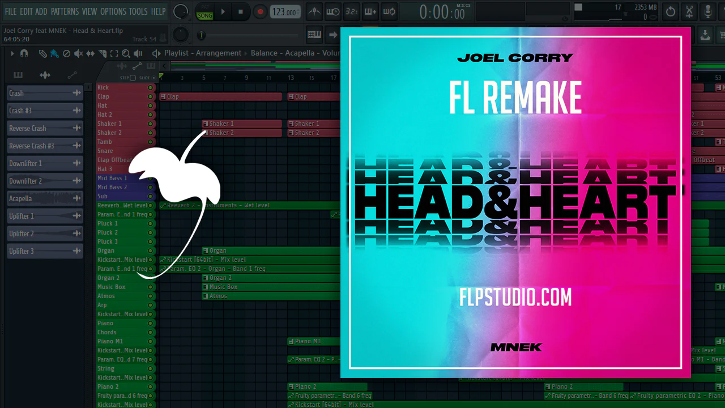Image resolution: width=725 pixels, height=408 pixels.
Task: Select the Slice tool in playlist toolbar
Action: click(103, 53)
